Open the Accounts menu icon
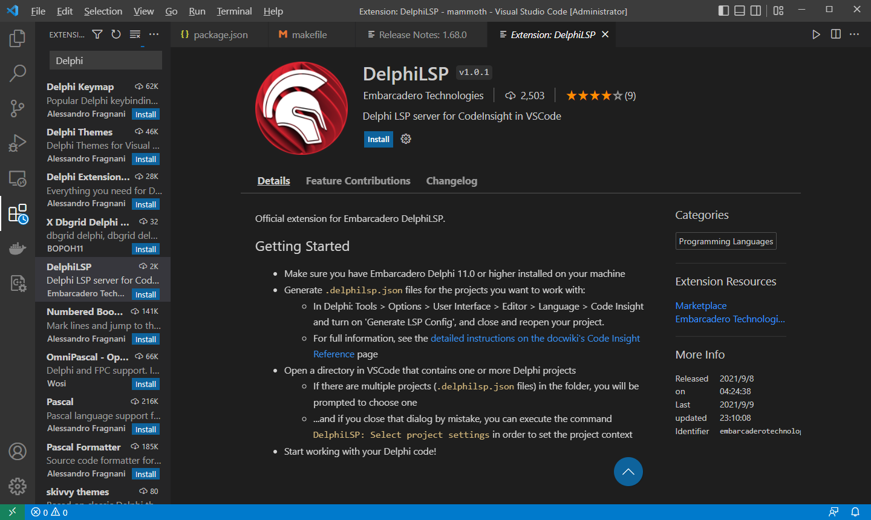871x520 pixels. click(18, 451)
